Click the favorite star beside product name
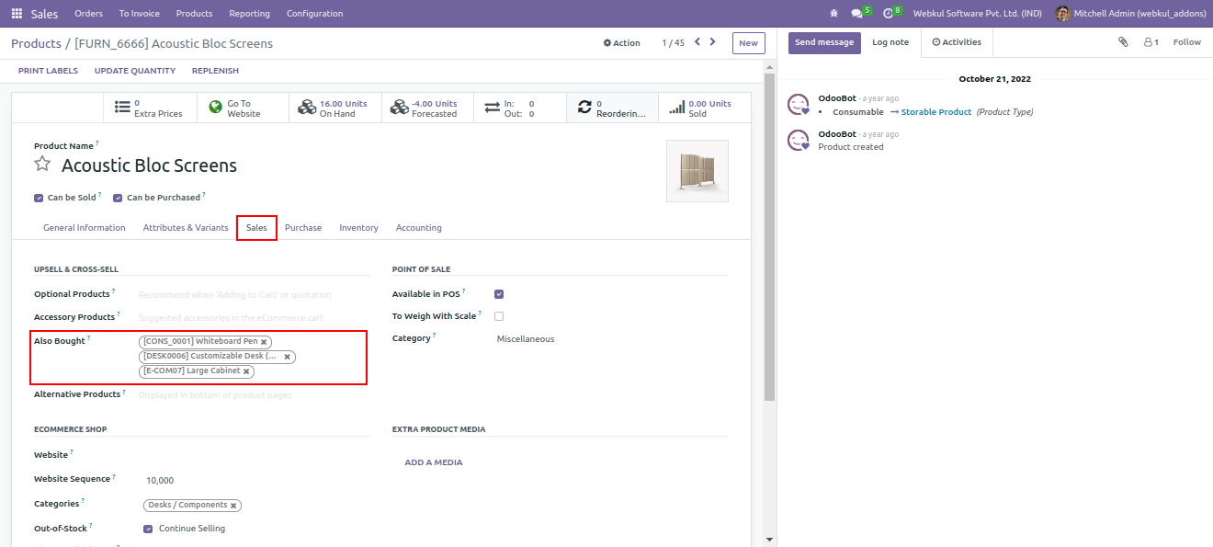Viewport: 1213px width, 547px height. click(x=42, y=165)
